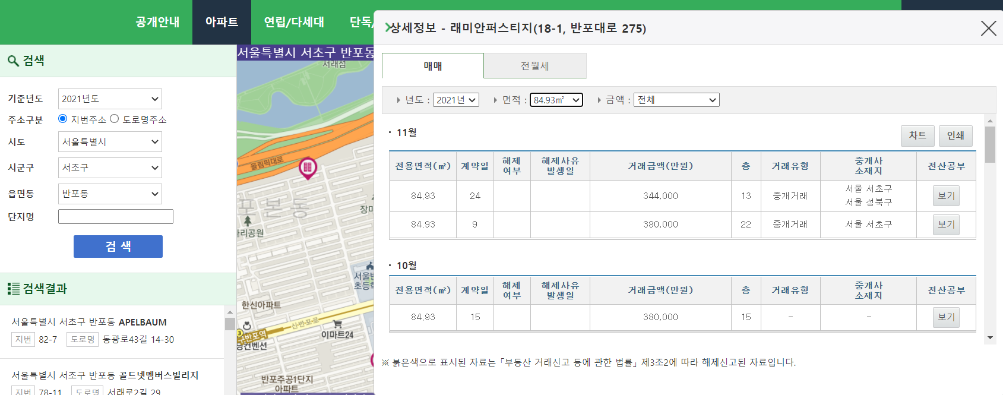Viewport: 1003px width, 395px height.
Task: Open the 읍면동 반포동 dropdown
Action: tap(110, 194)
